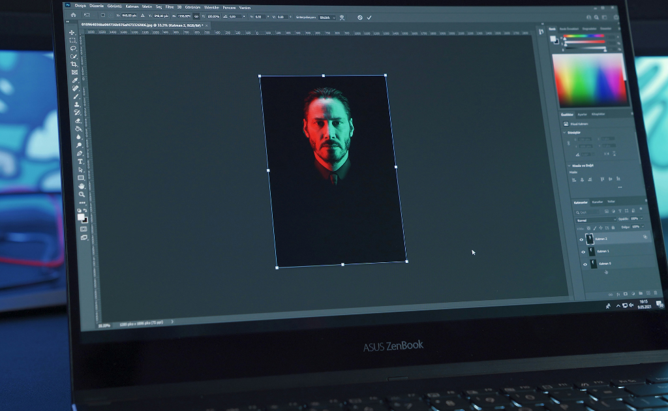The image size is (668, 411).
Task: Select the Eyedropper tool
Action: pos(75,80)
